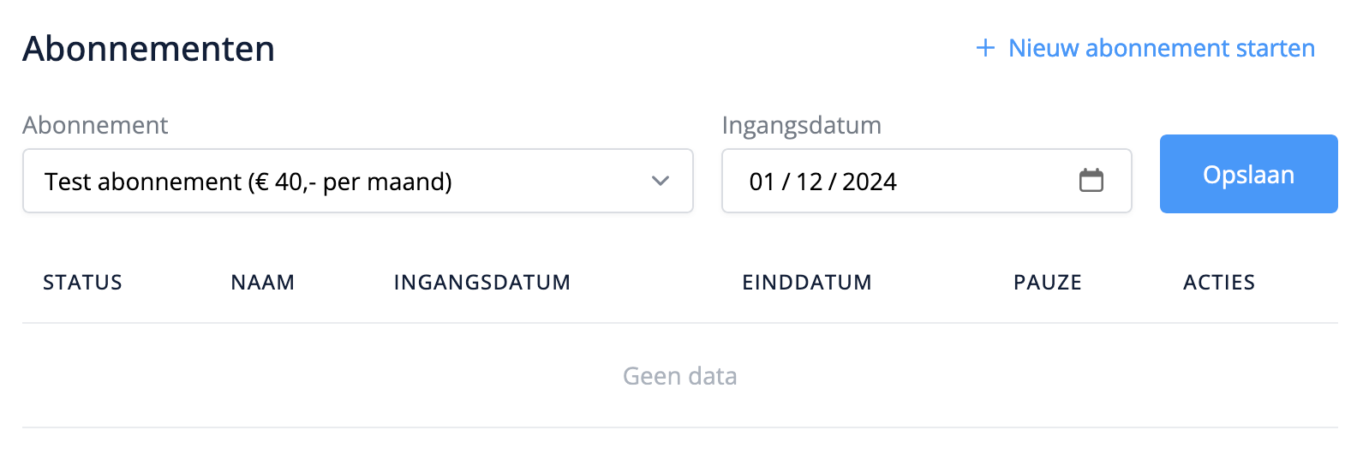
Task: Open the Test abonnement dropdown
Action: [x=343, y=181]
